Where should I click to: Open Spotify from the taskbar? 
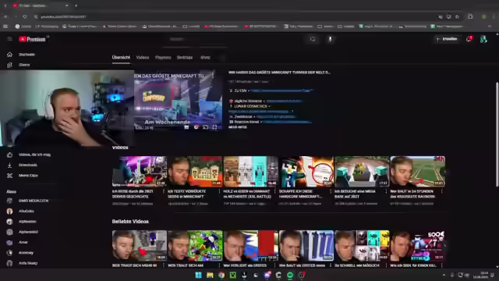[290, 275]
